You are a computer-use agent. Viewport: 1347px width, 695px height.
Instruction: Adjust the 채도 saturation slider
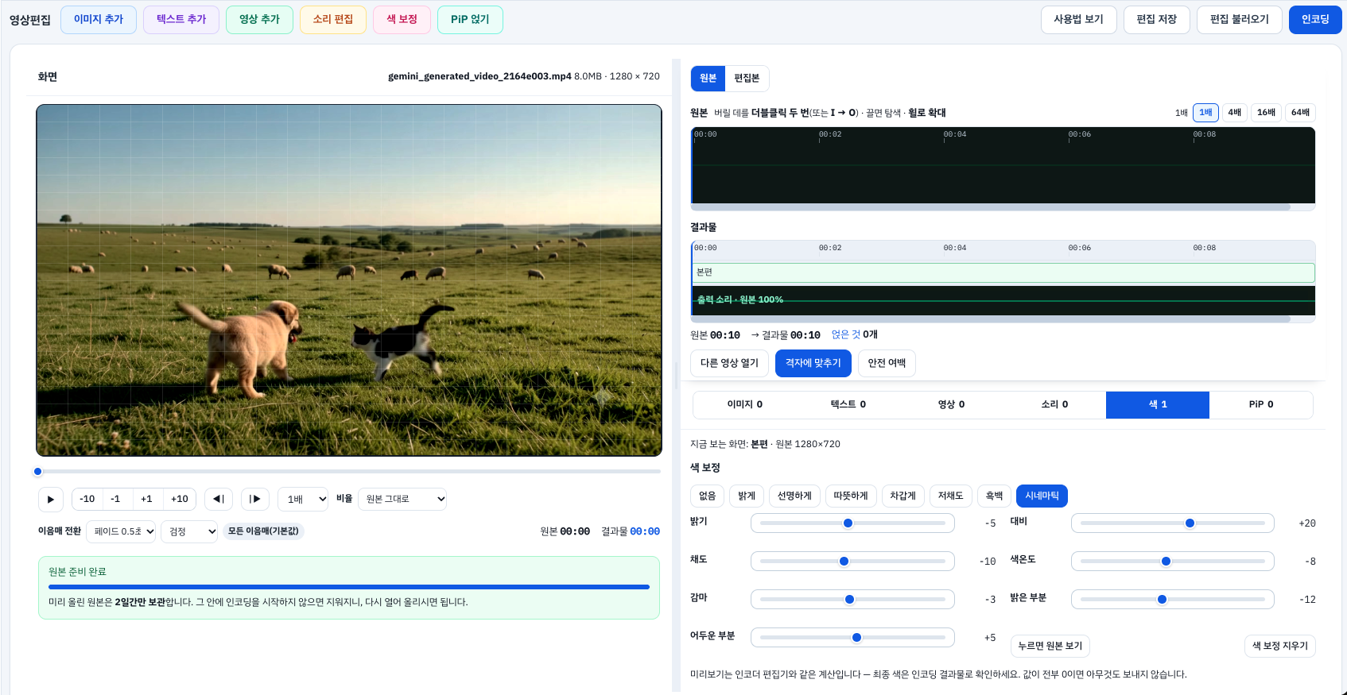coord(852,562)
